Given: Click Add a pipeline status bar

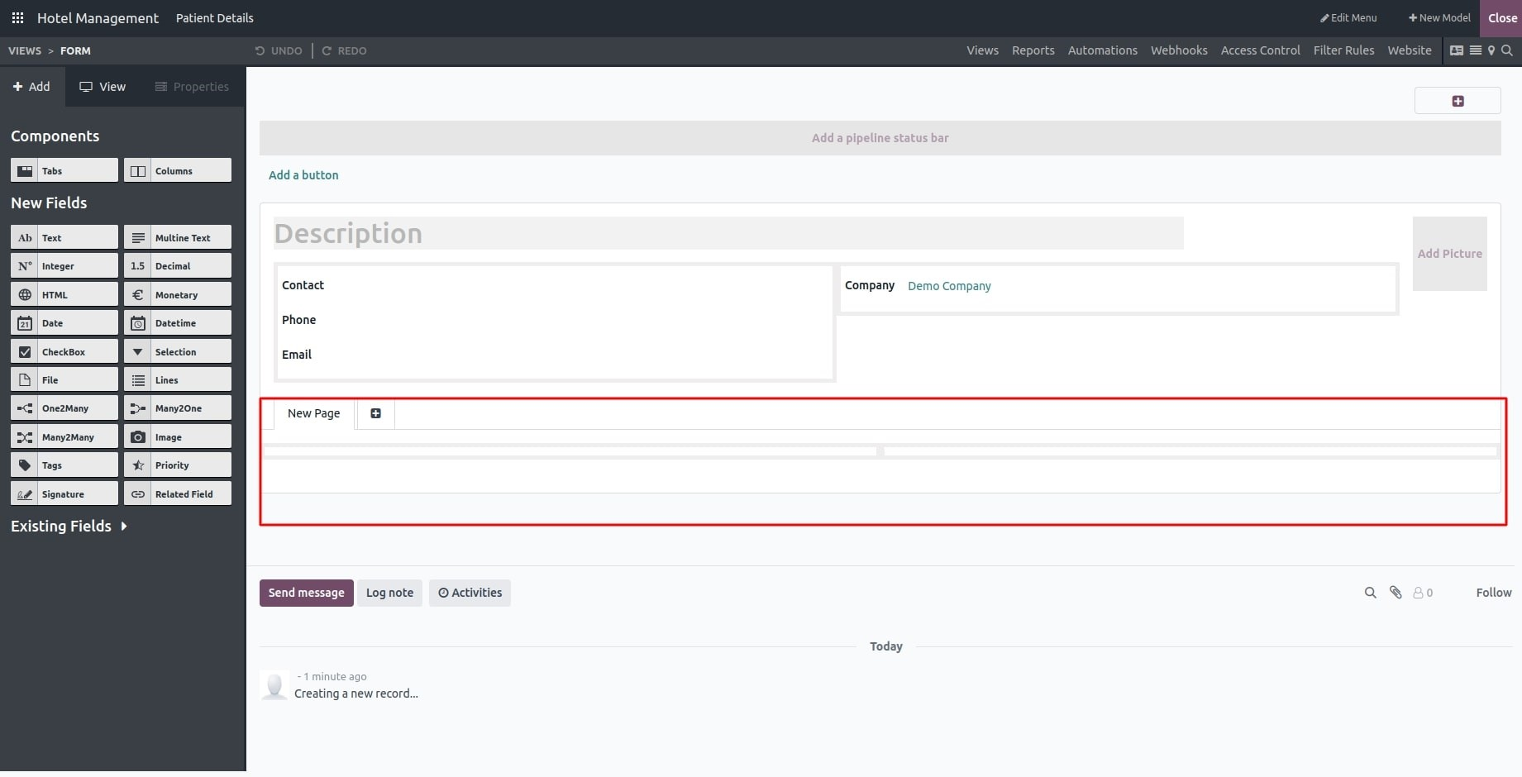Looking at the screenshot, I should tap(880, 138).
